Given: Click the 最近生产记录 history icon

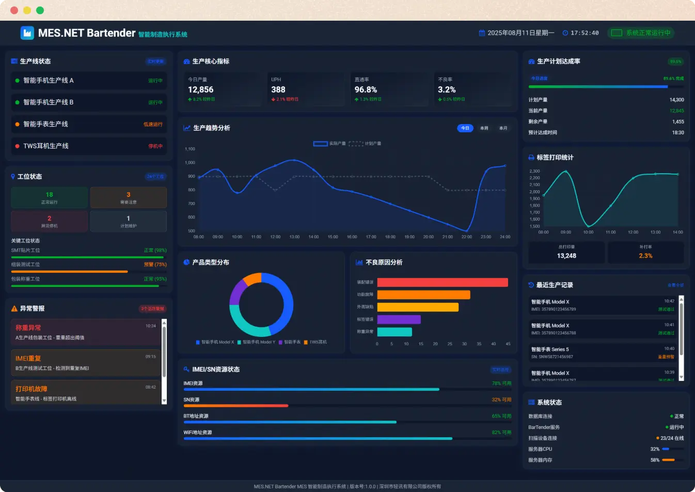Looking at the screenshot, I should (x=531, y=285).
